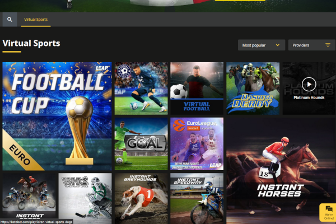
Task: Open the We're Online chat widget
Action: pyautogui.click(x=328, y=212)
